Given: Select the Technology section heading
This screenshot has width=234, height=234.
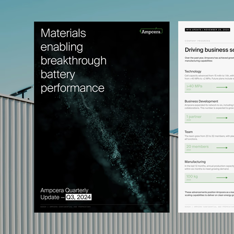Looking at the screenshot, I should pos(193,72).
